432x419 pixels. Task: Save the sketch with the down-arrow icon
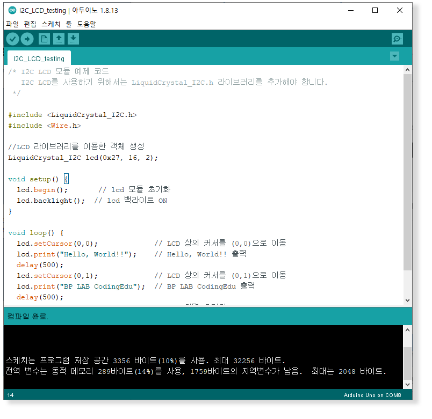73,39
